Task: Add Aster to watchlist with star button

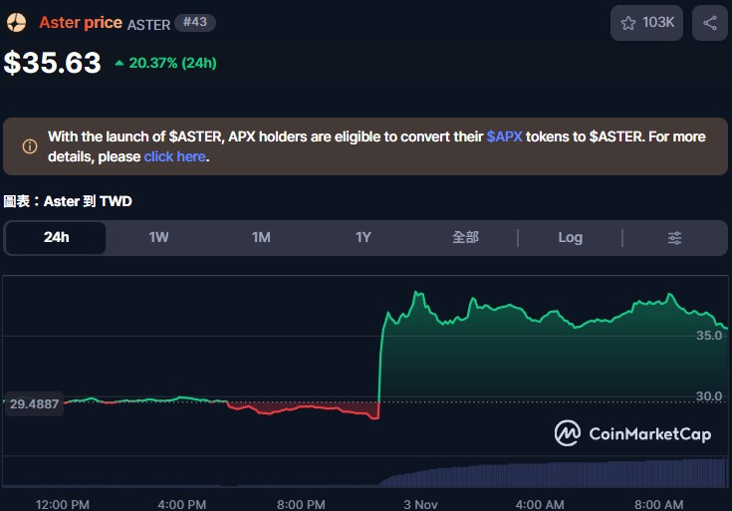Action: pyautogui.click(x=646, y=23)
